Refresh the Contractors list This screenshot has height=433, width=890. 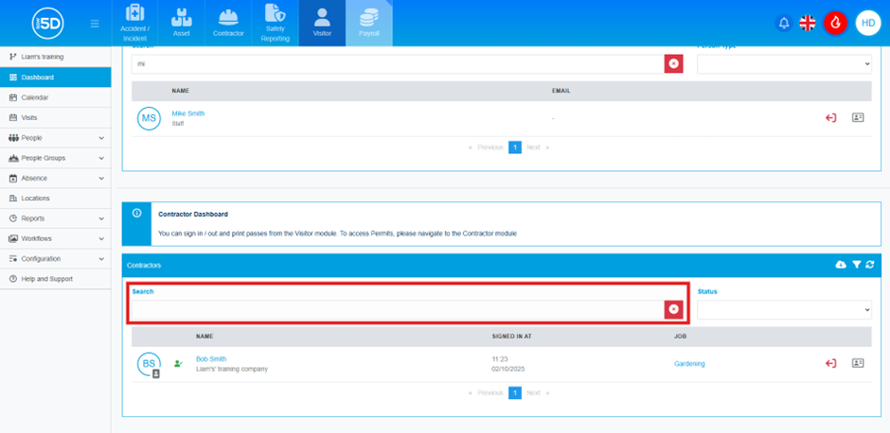tap(870, 266)
